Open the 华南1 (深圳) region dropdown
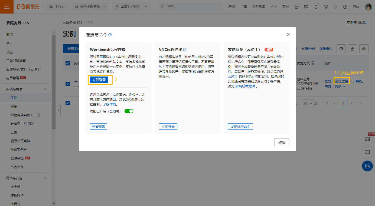The width and height of the screenshot is (375, 206). tap(132, 7)
